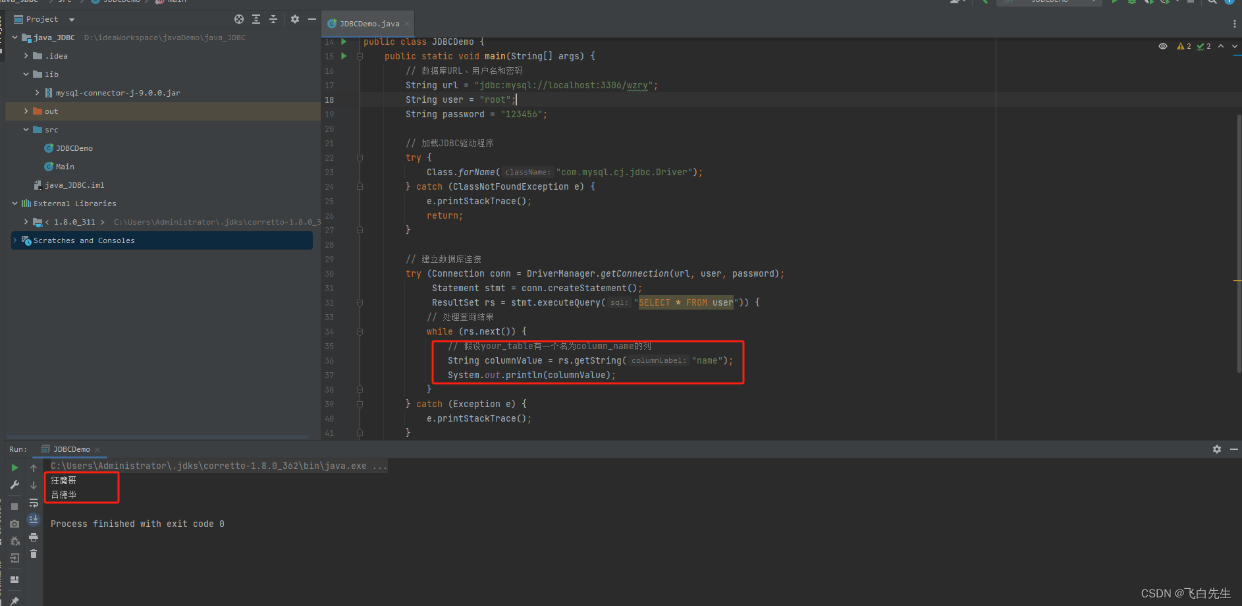This screenshot has height=606, width=1242.
Task: Click the com.mysql.cj.jdbc.Driver string
Action: (624, 172)
